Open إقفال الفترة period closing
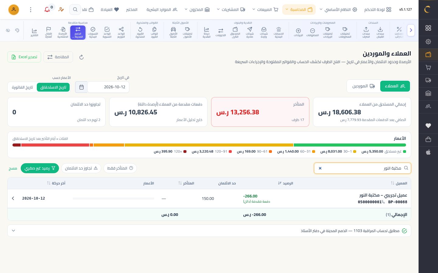 click(48, 32)
